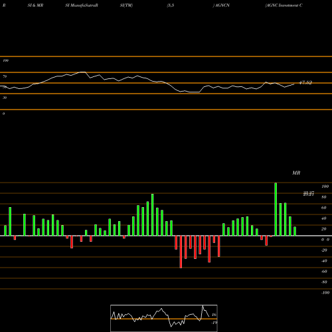Click the -19 value in the mini chart
Screen dimensions: 332x332
point(214,323)
